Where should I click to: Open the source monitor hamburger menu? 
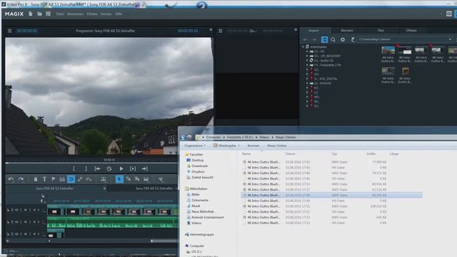pos(221,31)
